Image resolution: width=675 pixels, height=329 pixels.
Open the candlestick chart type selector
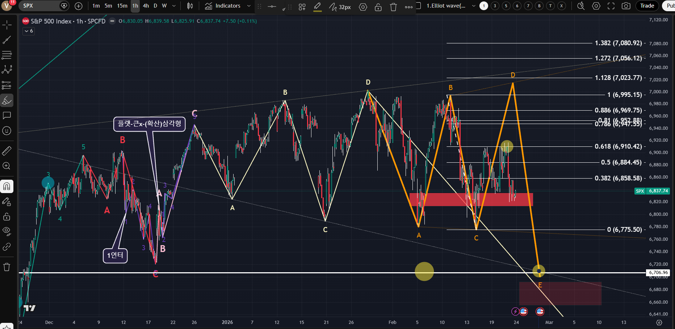point(190,6)
